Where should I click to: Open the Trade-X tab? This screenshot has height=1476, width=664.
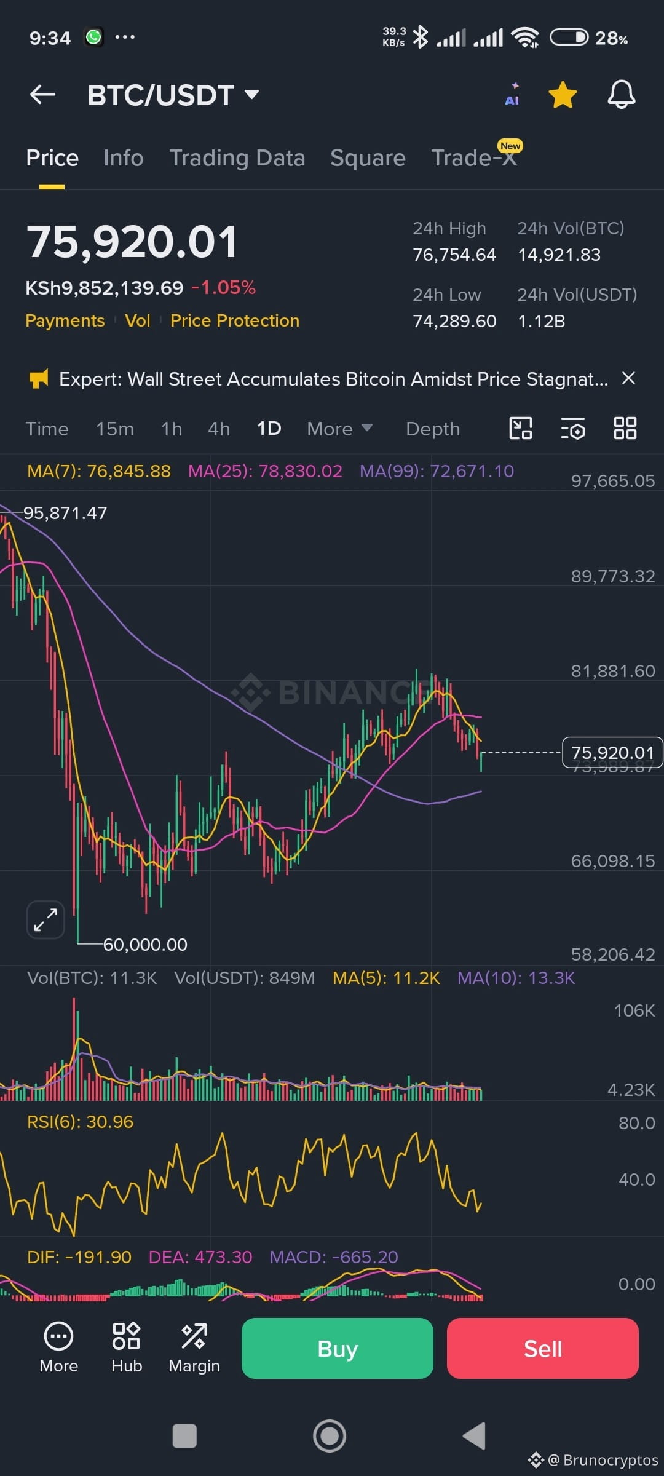474,158
